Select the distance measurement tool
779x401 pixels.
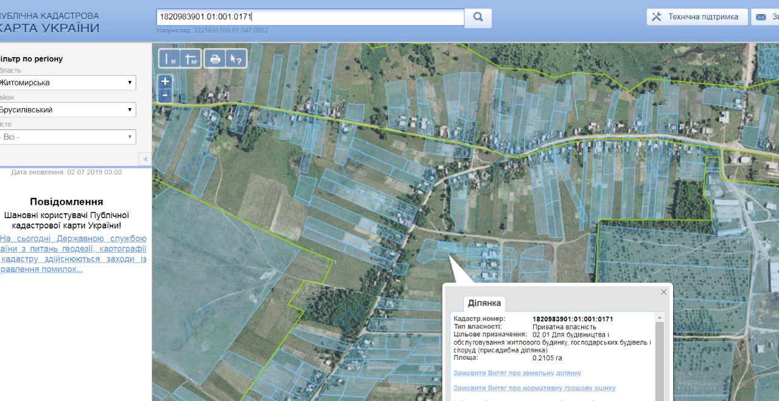(x=169, y=59)
